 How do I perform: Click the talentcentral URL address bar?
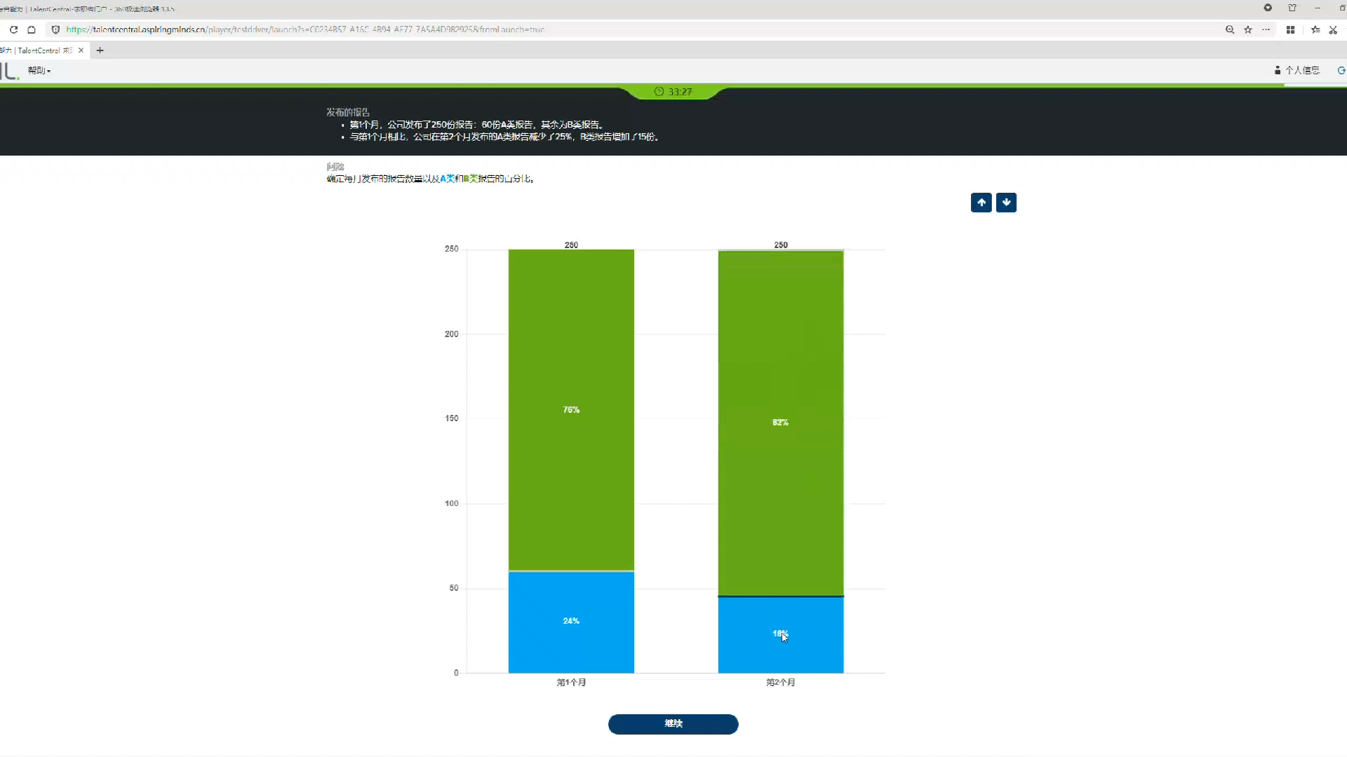point(305,29)
